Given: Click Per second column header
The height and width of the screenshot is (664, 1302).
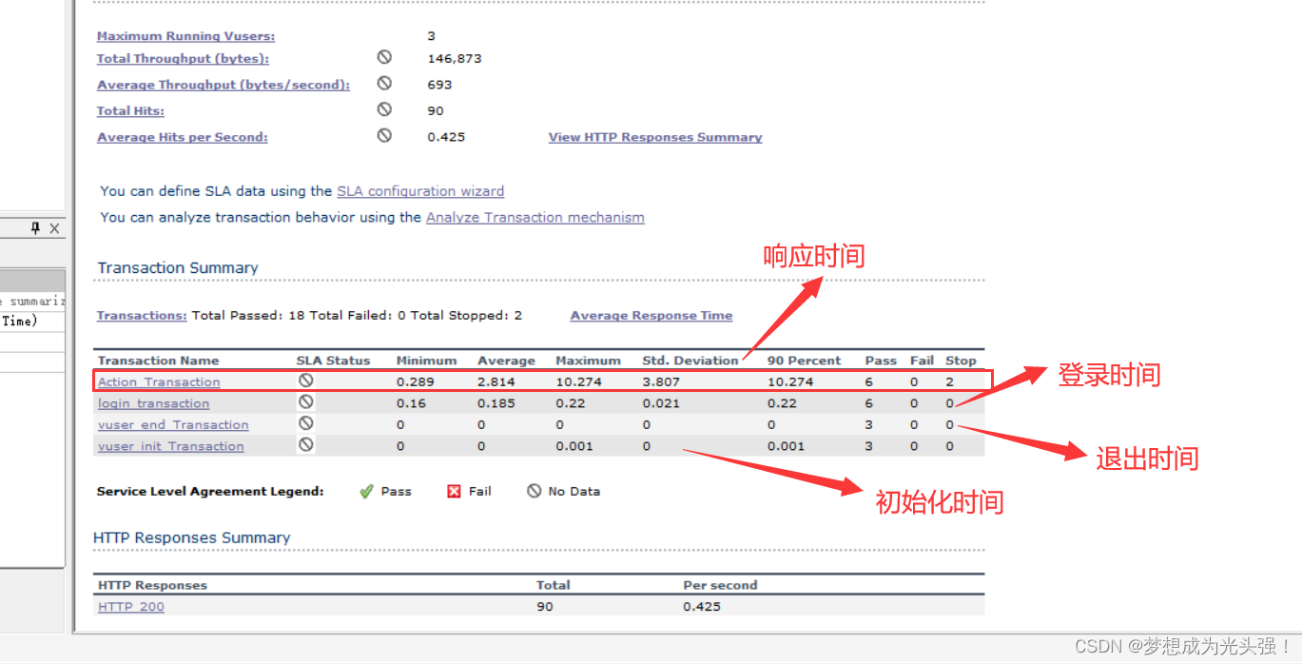Looking at the screenshot, I should tap(720, 585).
